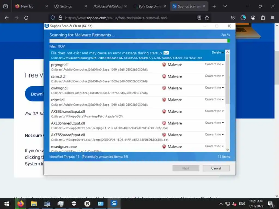This screenshot has height=209, width=279.
Task: Click Cancel to stop the Sophos scan
Action: pyautogui.click(x=216, y=168)
